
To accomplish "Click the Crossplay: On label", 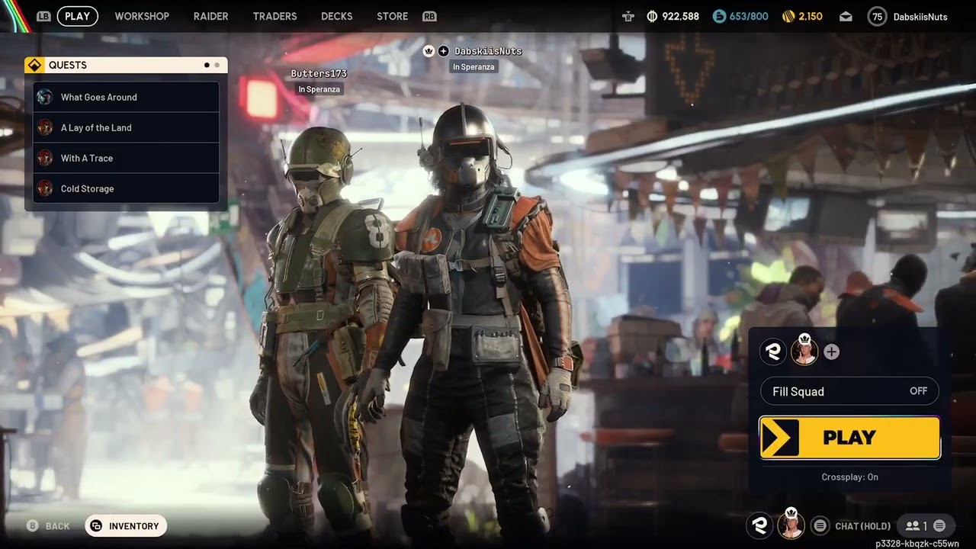I will tap(849, 477).
